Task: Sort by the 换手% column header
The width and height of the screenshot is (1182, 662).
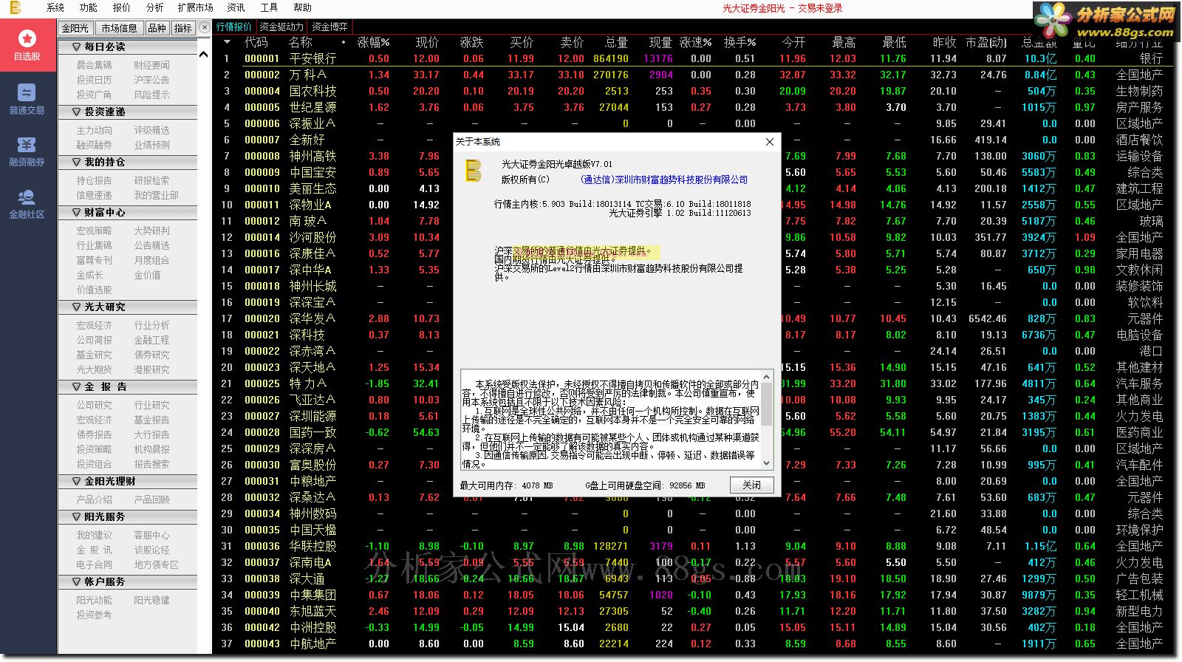Action: point(739,42)
